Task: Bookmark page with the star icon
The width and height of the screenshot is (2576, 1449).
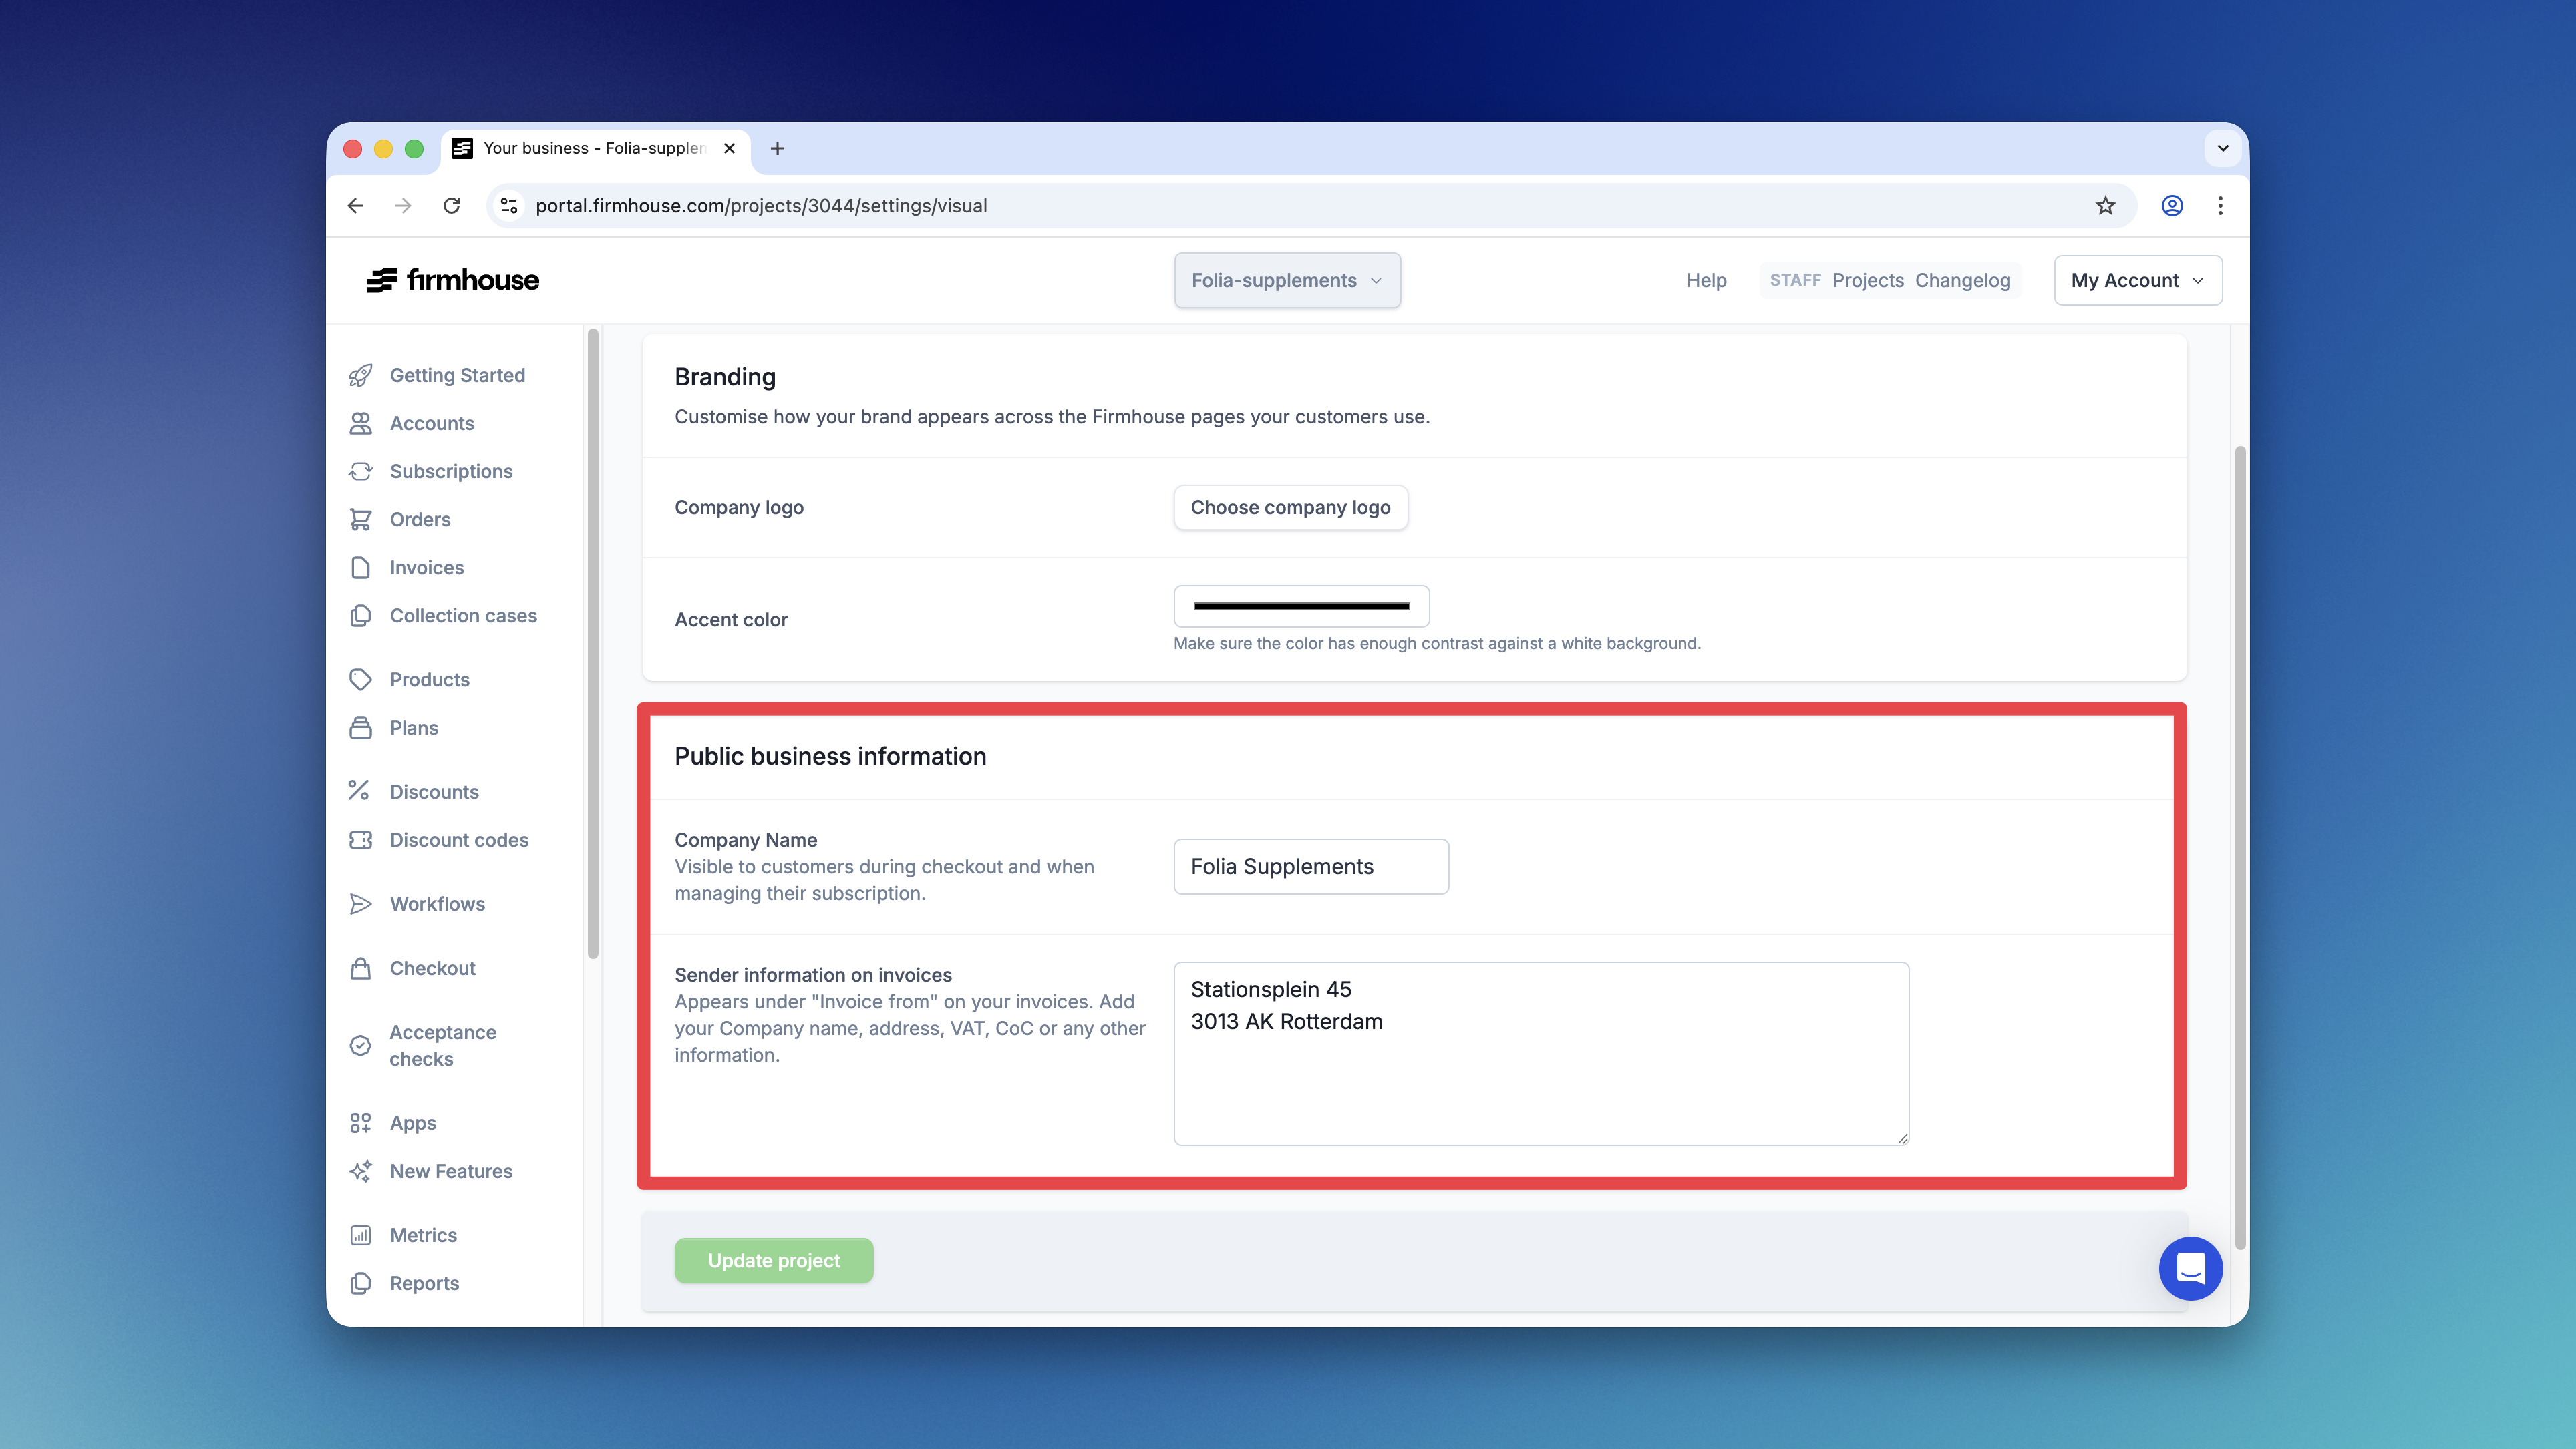Action: (x=2105, y=206)
